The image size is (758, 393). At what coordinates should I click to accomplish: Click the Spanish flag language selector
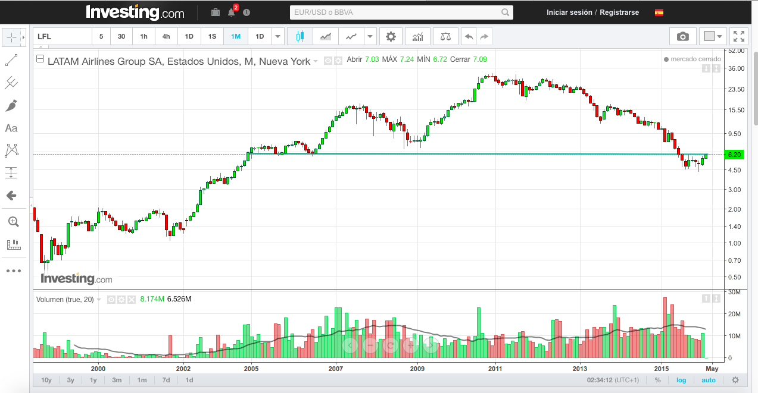(x=659, y=12)
